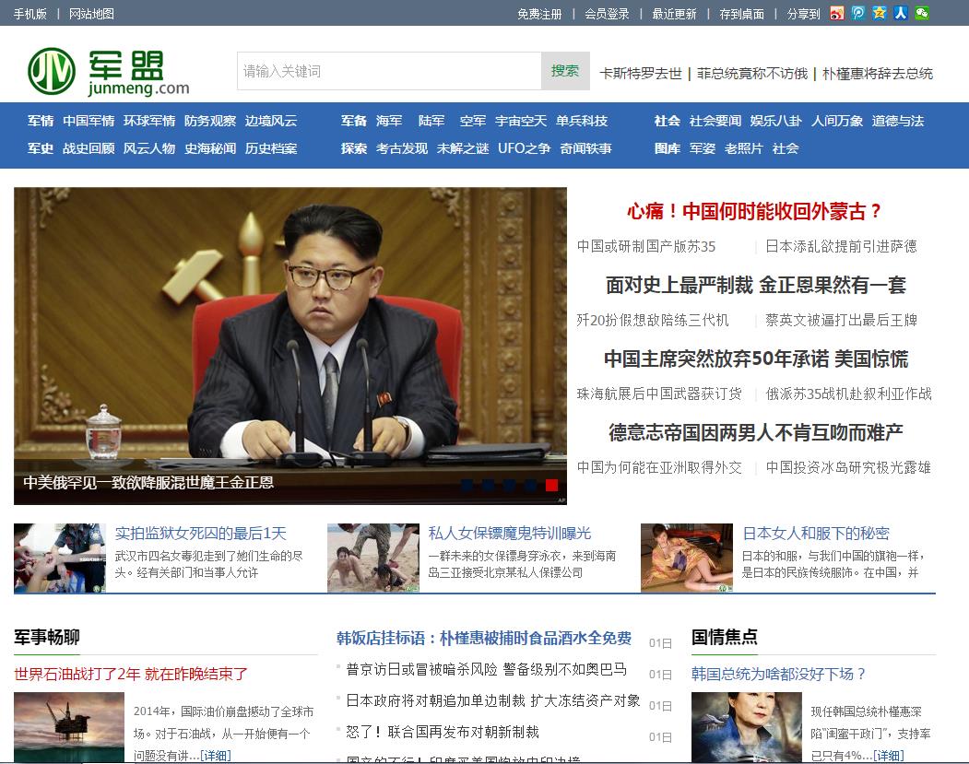This screenshot has height=764, width=969.
Task: Open 网站地图 site map link
Action: point(91,14)
